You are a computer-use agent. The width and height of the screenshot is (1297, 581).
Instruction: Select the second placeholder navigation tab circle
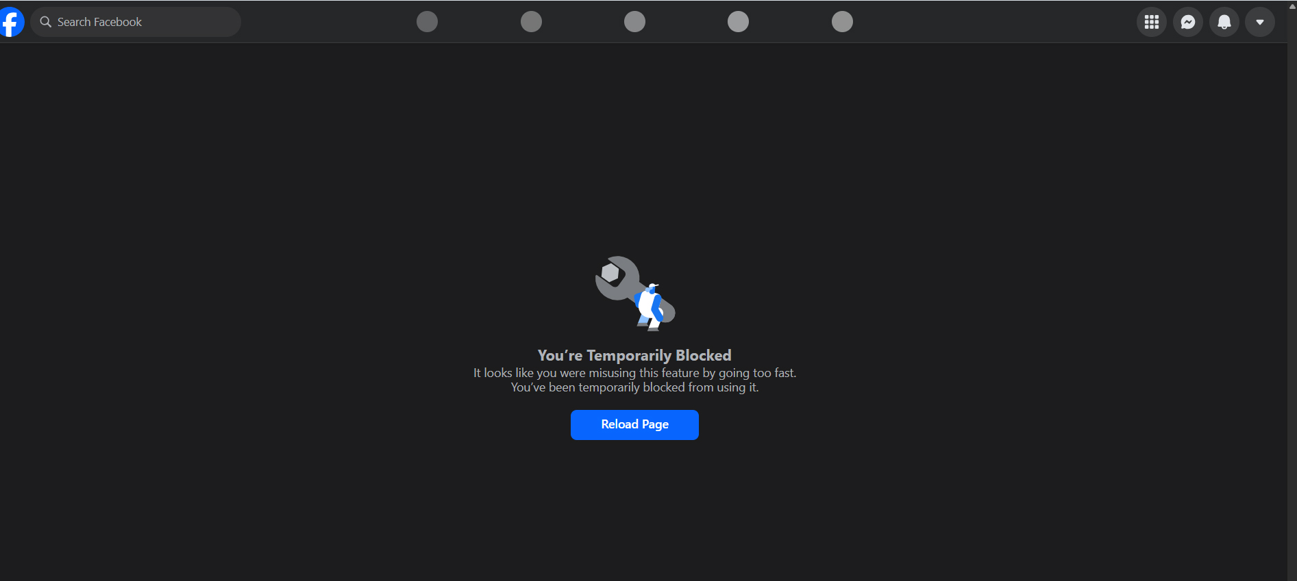pyautogui.click(x=531, y=22)
